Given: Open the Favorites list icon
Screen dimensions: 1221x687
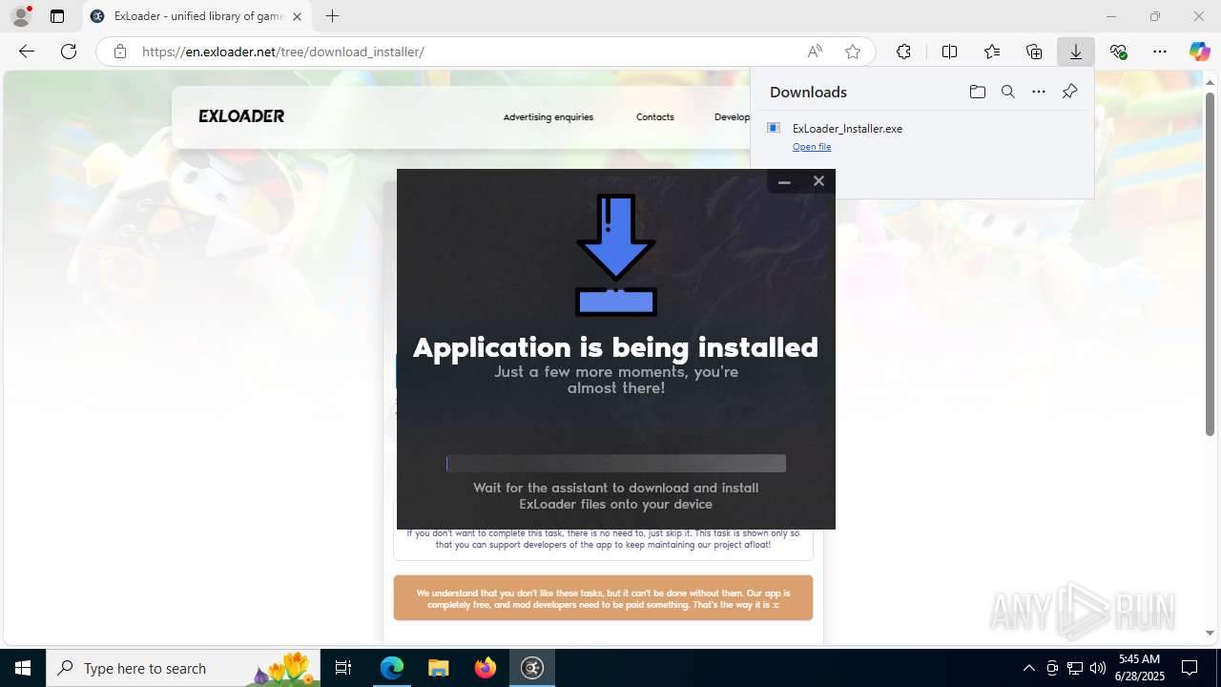Looking at the screenshot, I should 992,52.
